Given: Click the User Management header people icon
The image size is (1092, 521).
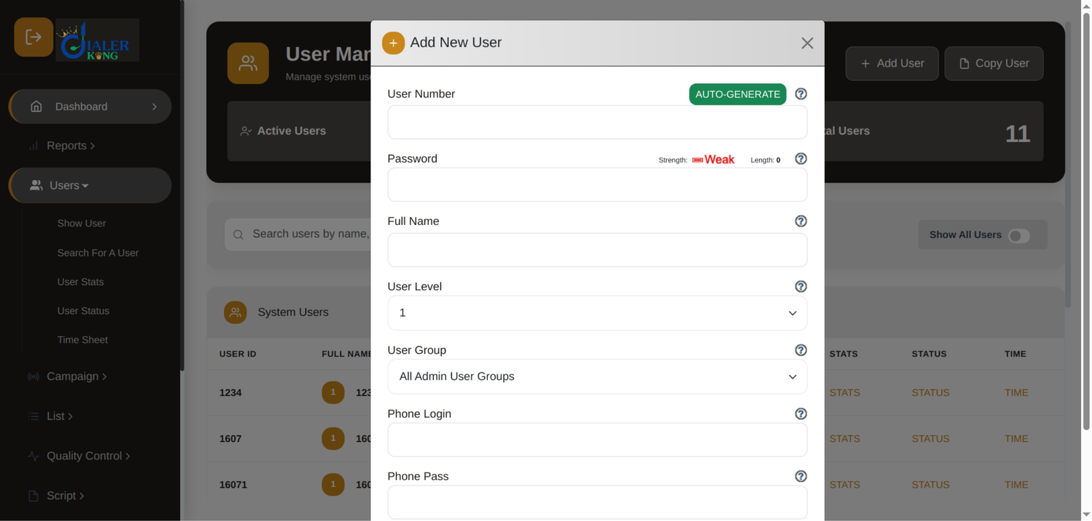Looking at the screenshot, I should 248,63.
